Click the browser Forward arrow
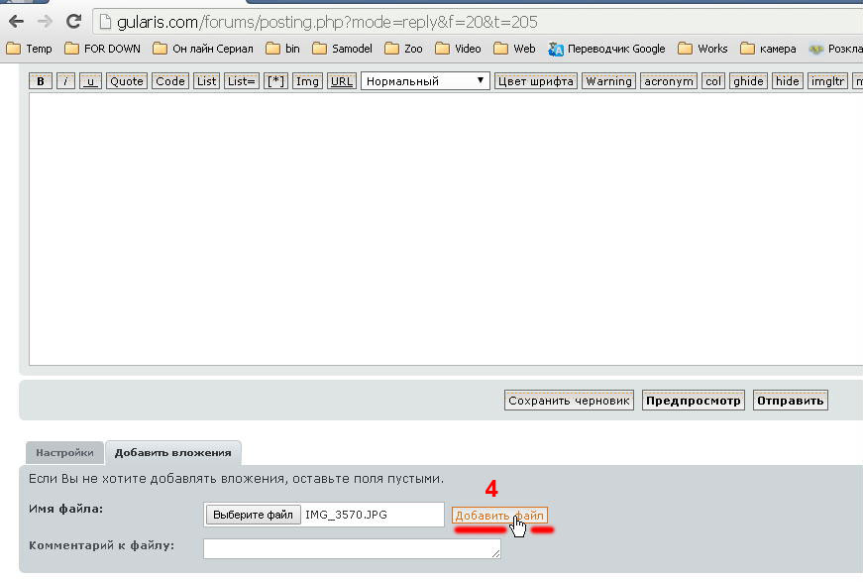Viewport: 863px width, 582px height. [45, 21]
